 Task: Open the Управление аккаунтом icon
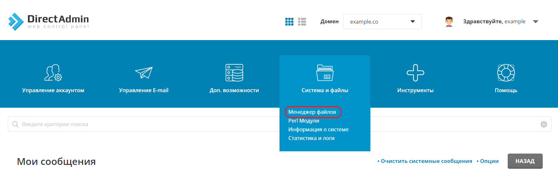point(53,73)
